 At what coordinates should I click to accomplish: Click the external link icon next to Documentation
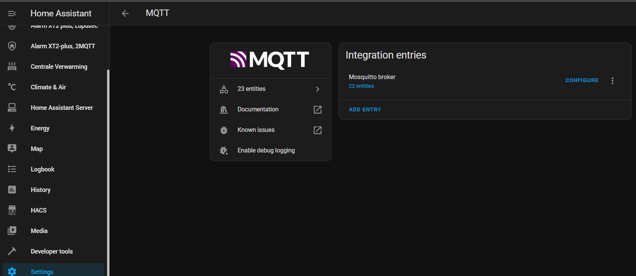[x=317, y=109]
